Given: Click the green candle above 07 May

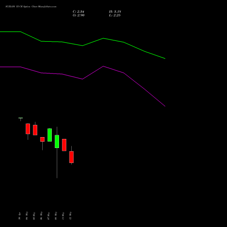Looking at the screenshot, I should point(49,135).
